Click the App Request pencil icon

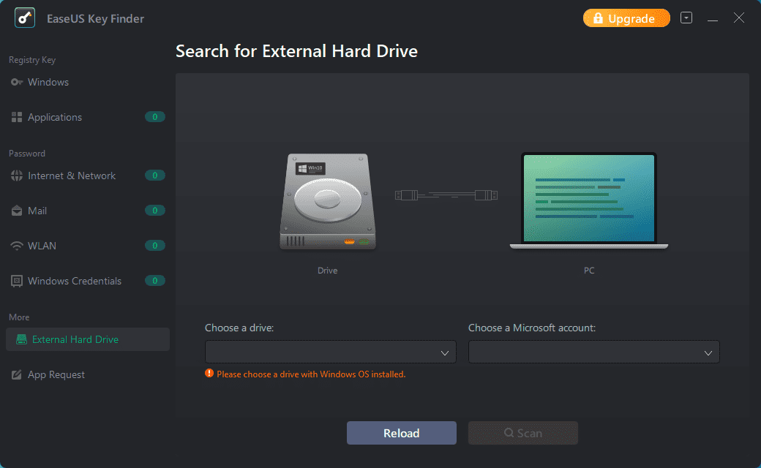pyautogui.click(x=17, y=374)
